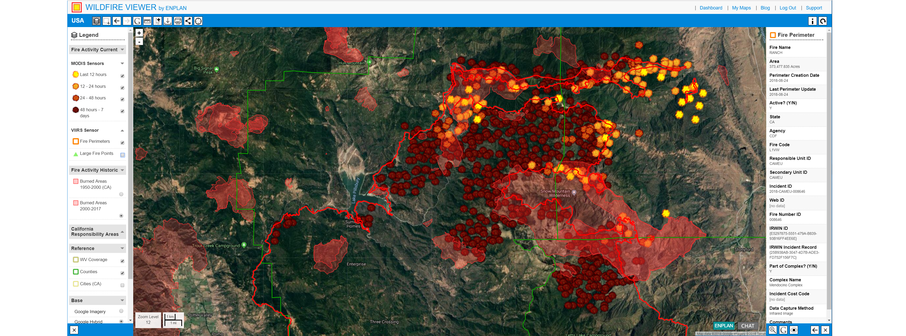Toggle the WV Coverage checkbox
Viewport: 906px width, 336px height.
click(122, 261)
